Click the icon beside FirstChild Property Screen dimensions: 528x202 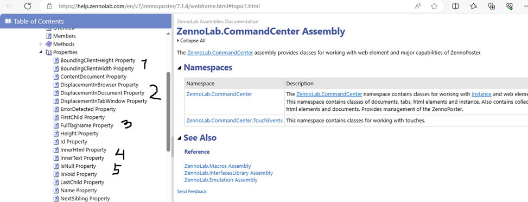pos(56,117)
